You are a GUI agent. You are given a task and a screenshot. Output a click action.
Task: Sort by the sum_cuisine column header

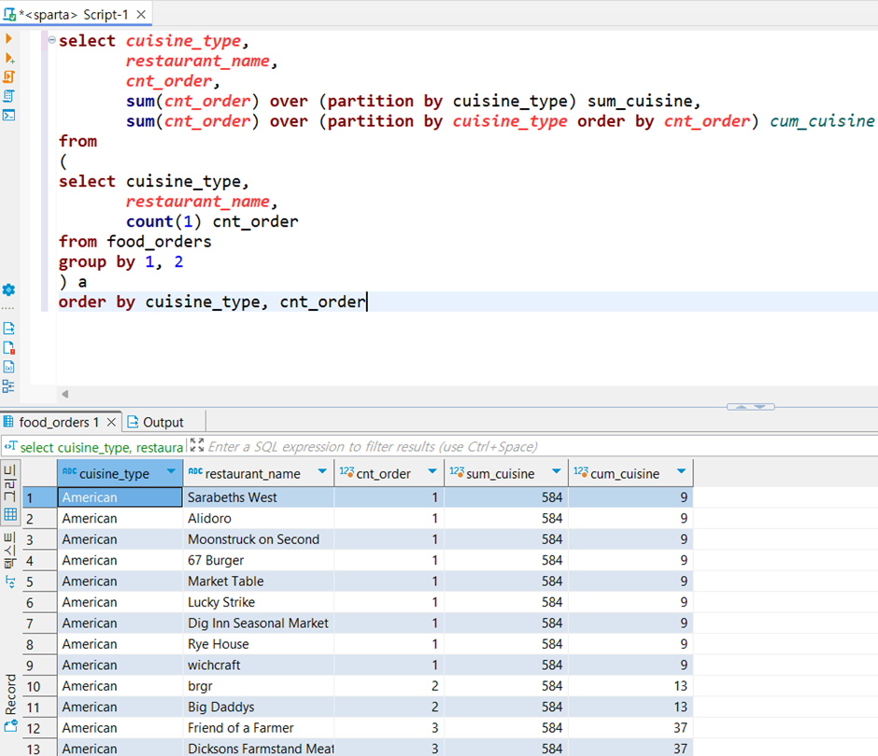point(500,474)
